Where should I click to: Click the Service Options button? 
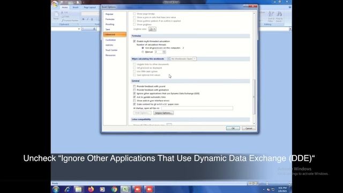click(x=163, y=113)
